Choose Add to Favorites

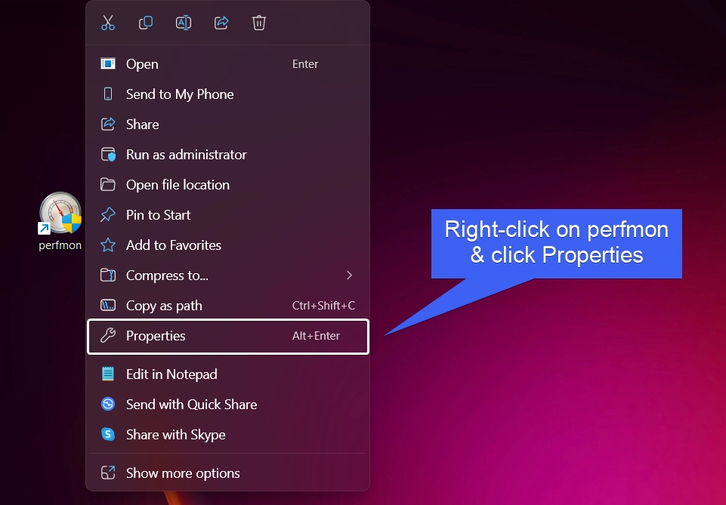point(228,245)
